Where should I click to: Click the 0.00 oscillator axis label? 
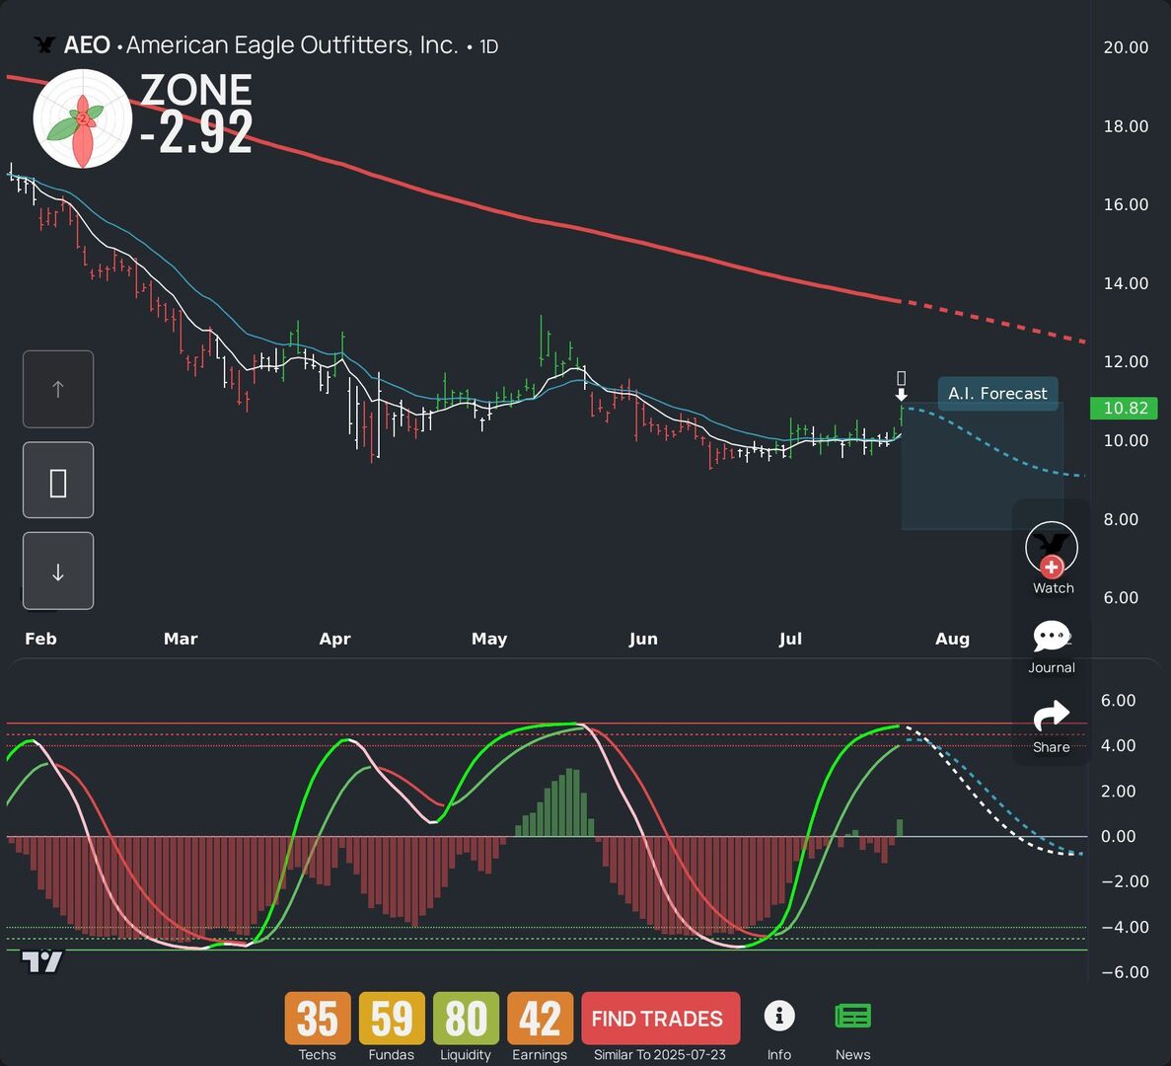point(1118,836)
